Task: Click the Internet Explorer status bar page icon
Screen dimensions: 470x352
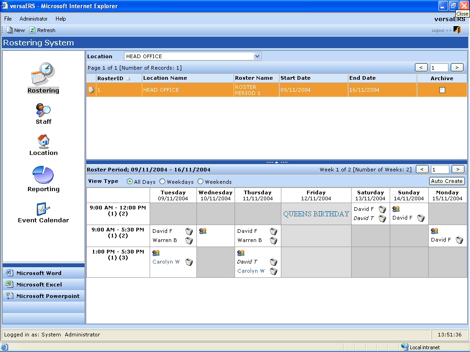Action: (5, 347)
